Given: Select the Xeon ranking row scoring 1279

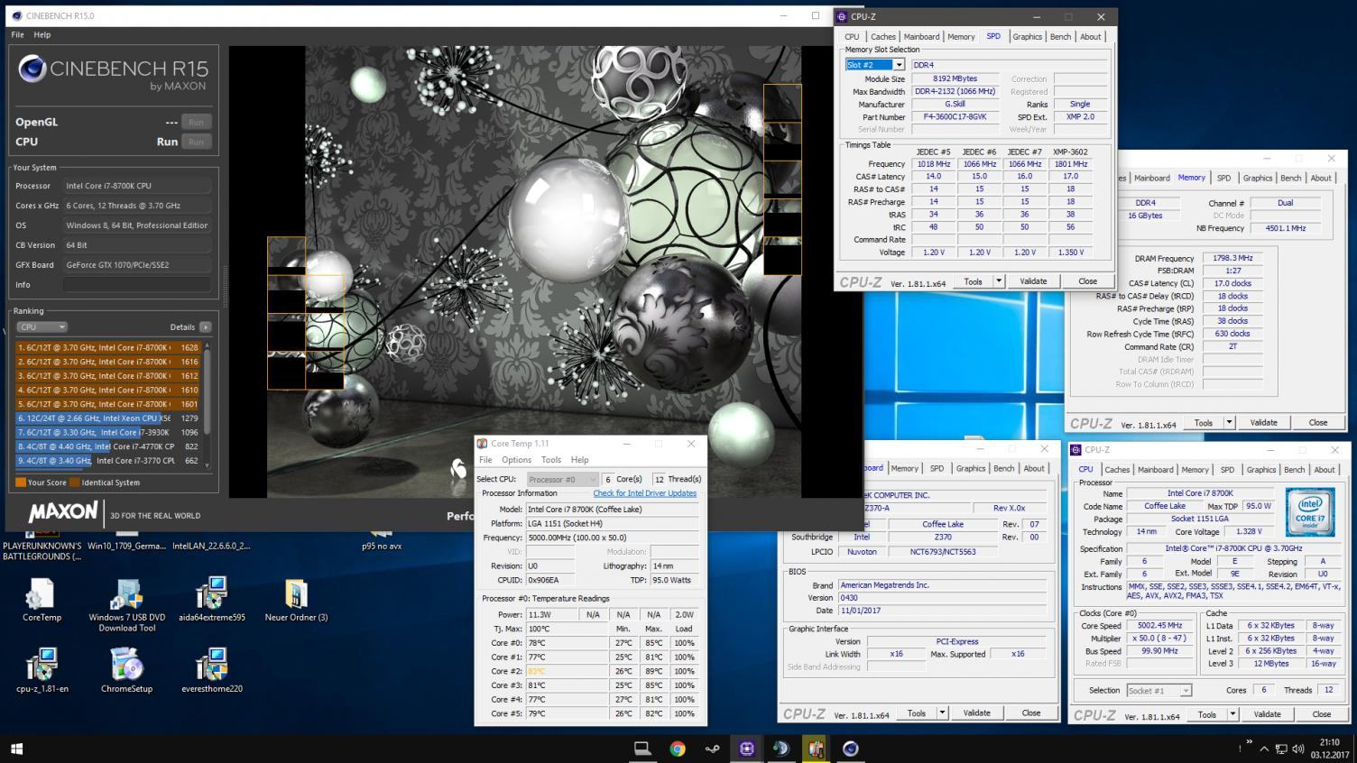Looking at the screenshot, I should tap(108, 418).
